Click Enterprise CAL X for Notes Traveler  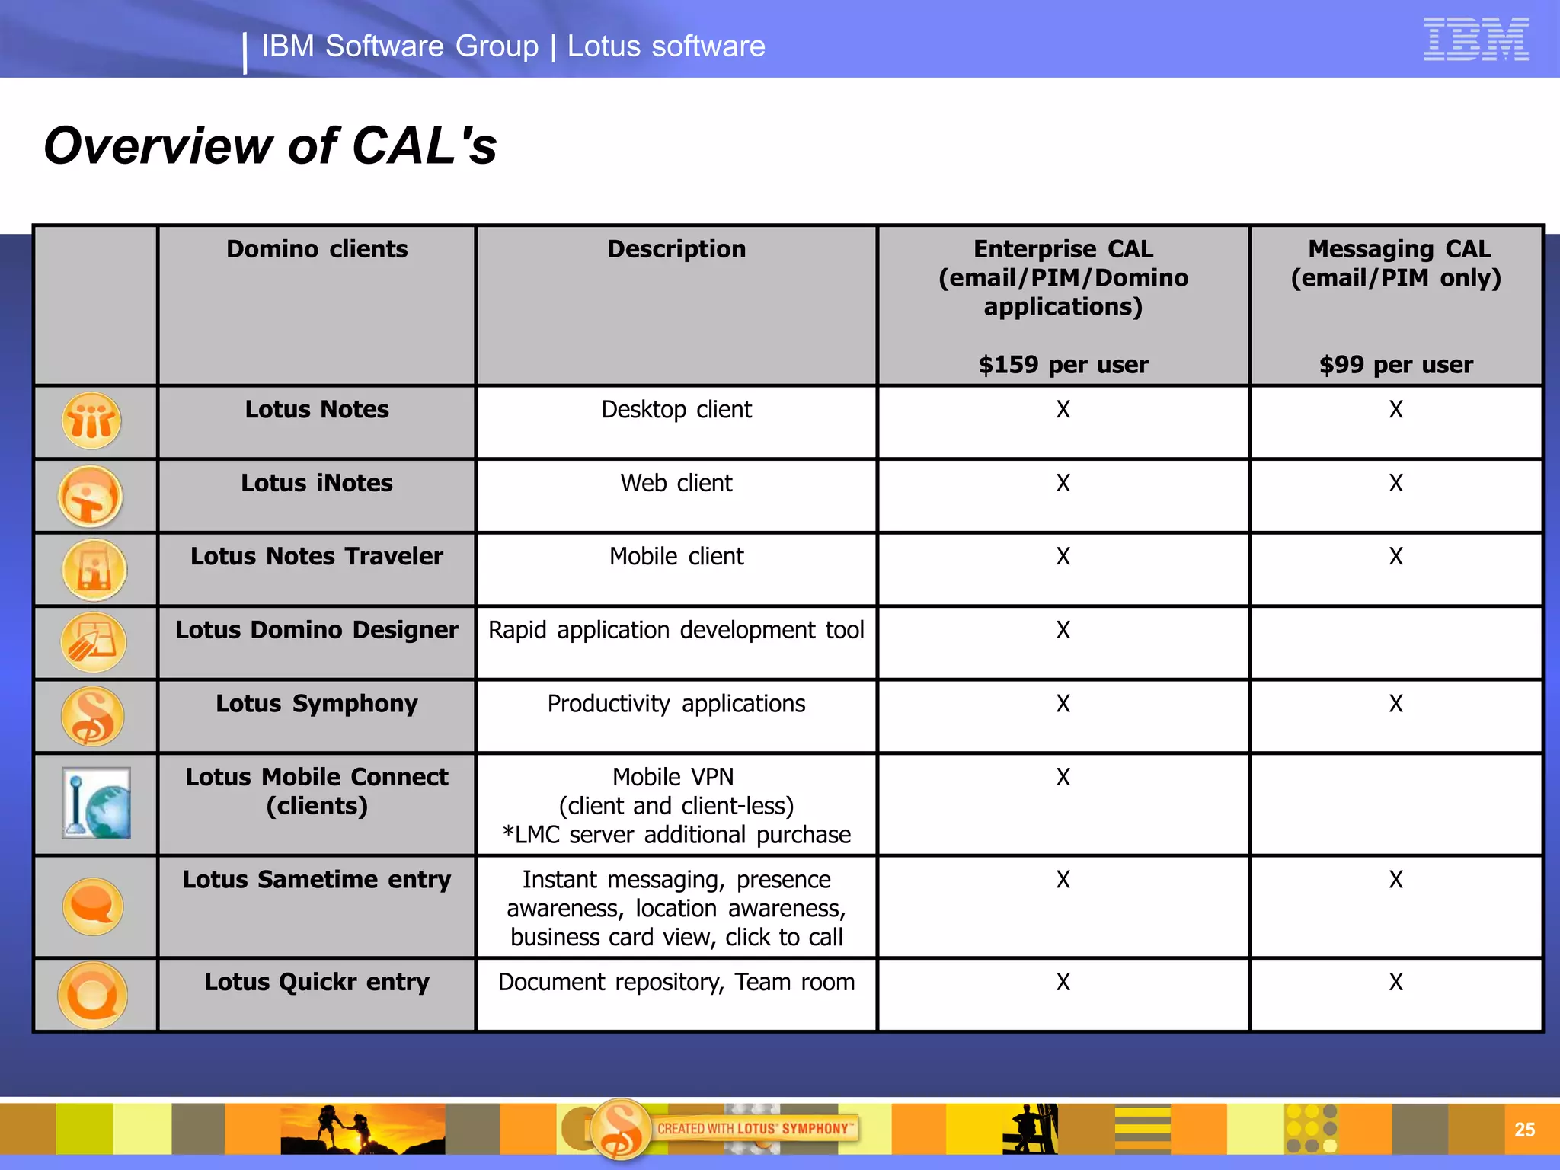(x=1063, y=556)
